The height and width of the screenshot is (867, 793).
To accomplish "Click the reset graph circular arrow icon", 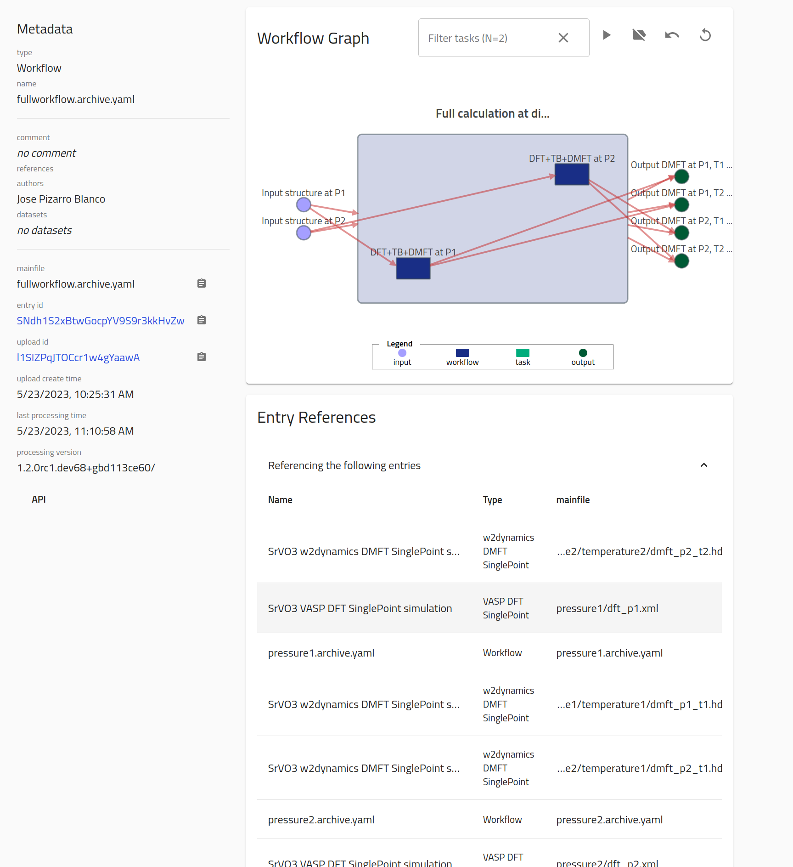I will click(x=705, y=35).
